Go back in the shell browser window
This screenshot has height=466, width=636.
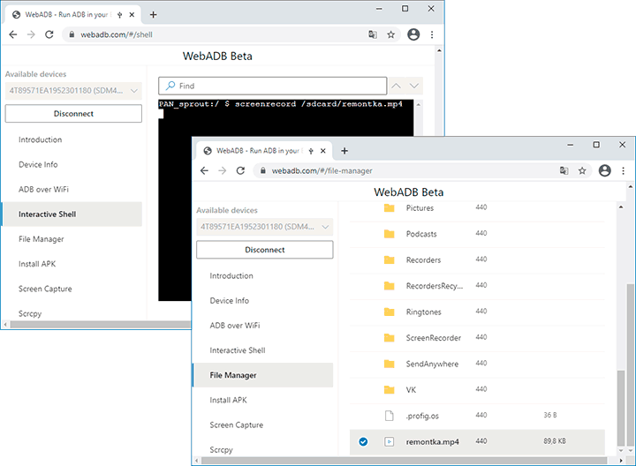coord(13,34)
